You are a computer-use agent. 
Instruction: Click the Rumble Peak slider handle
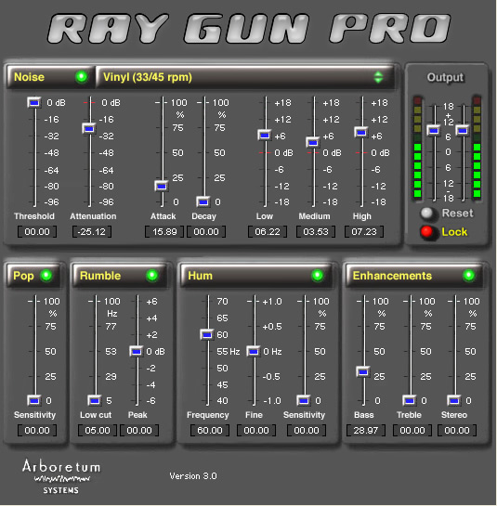(x=136, y=351)
